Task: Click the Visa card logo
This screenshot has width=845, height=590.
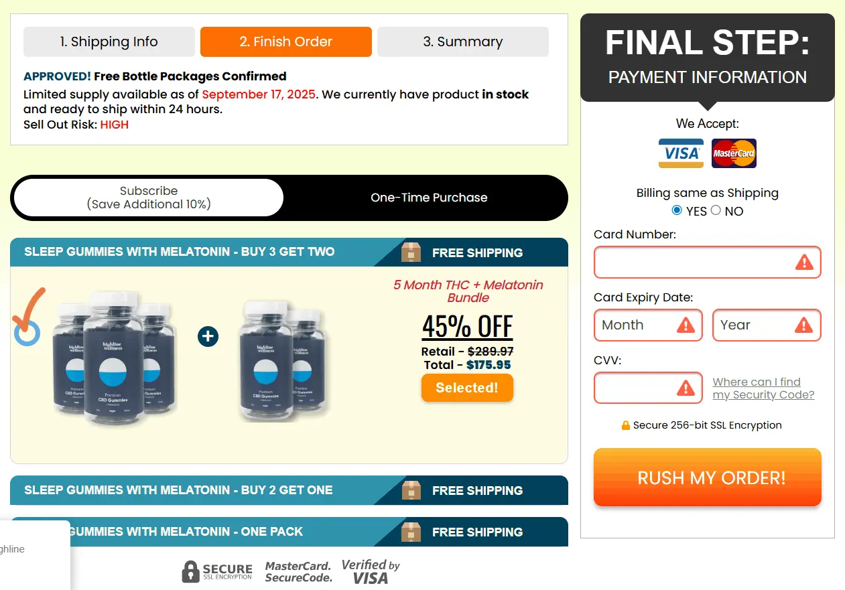Action: coord(681,153)
